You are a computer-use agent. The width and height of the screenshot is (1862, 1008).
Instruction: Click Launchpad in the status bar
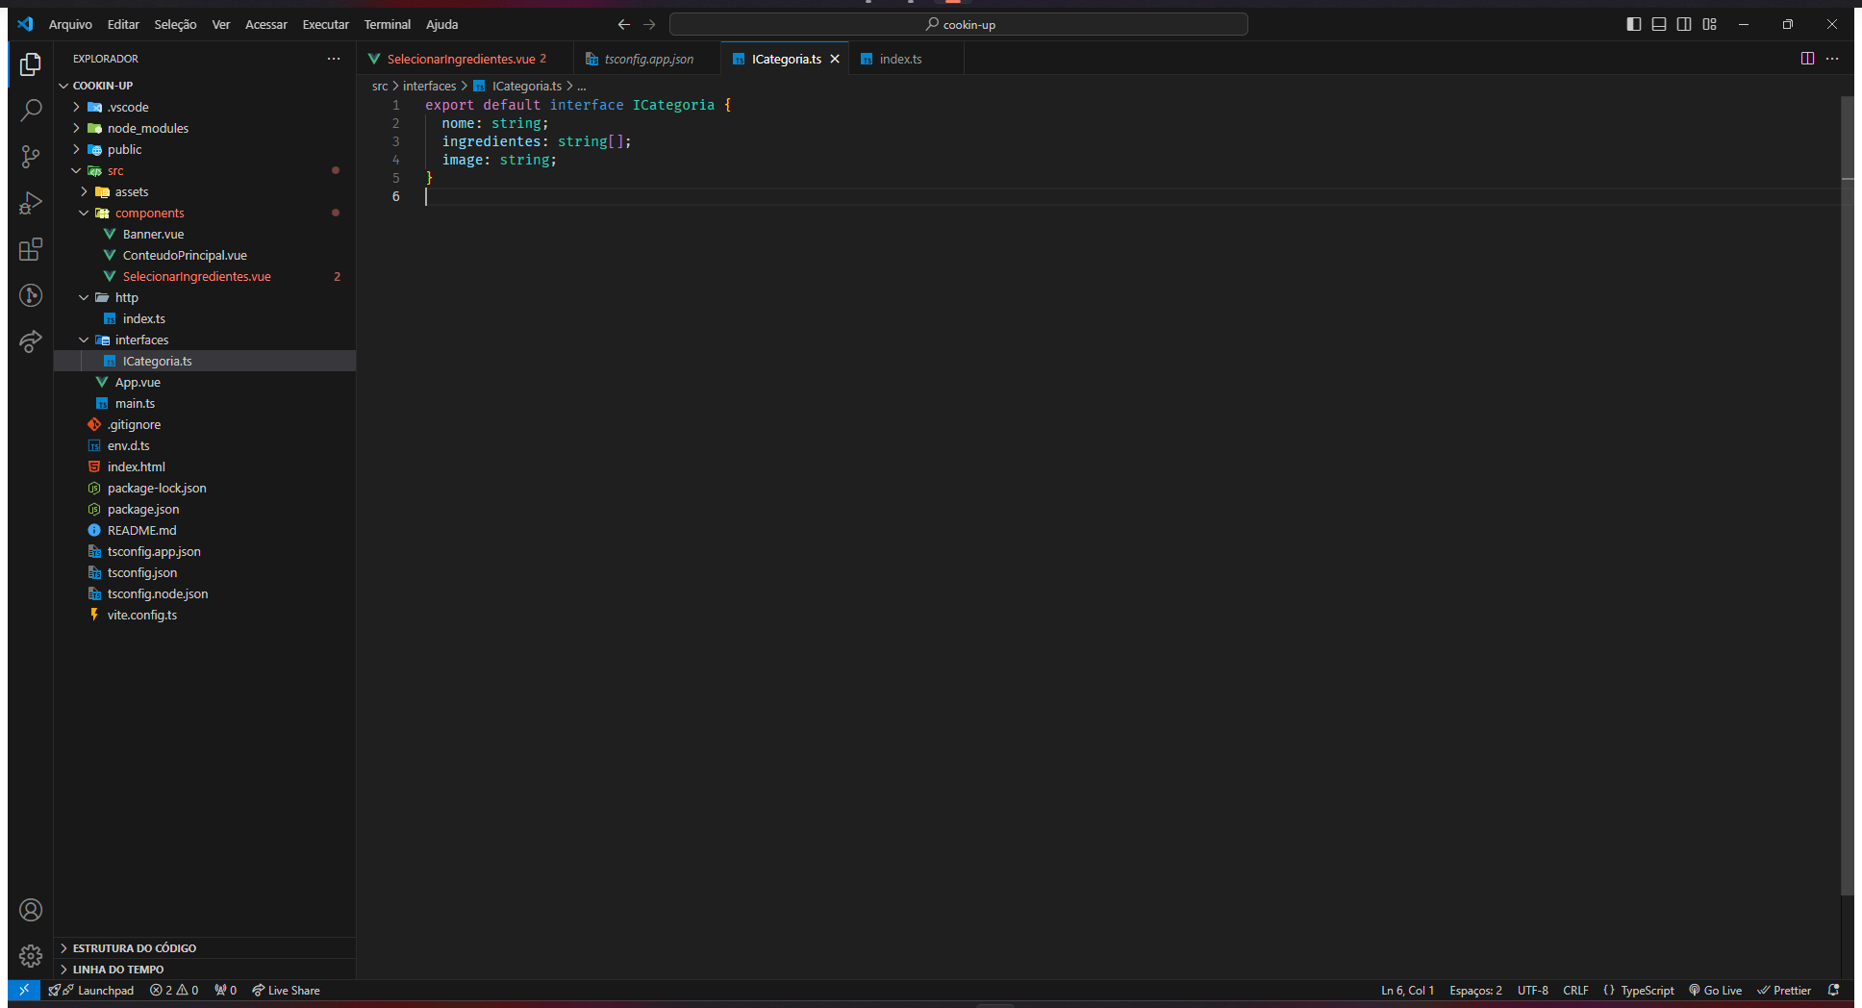(x=91, y=990)
